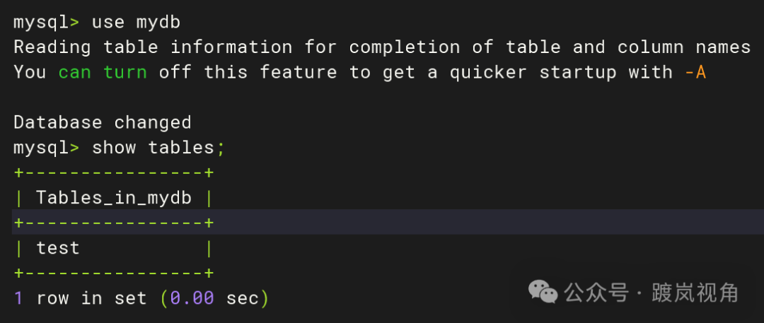Click the bottom border of the result table

113,273
